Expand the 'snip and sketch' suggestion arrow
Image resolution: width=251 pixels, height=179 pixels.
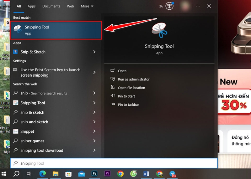point(94,122)
